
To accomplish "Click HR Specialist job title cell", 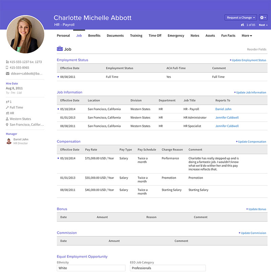I will point(192,126).
